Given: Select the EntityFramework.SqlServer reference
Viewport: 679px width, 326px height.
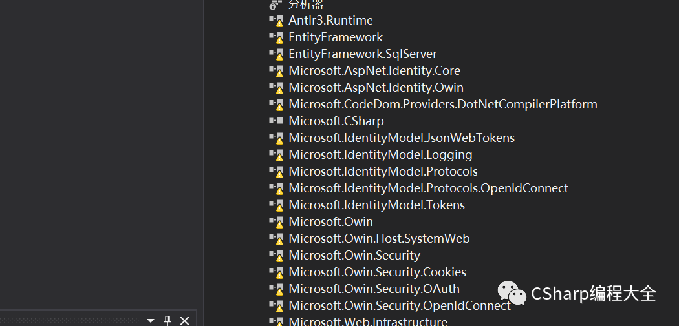Looking at the screenshot, I should 363,54.
